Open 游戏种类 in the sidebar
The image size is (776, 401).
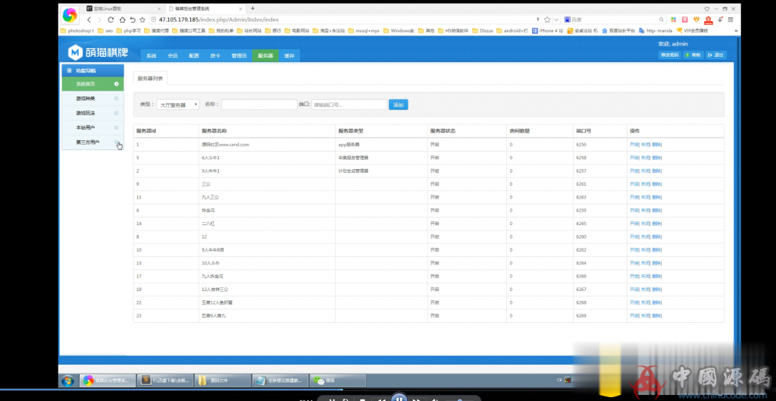point(92,99)
